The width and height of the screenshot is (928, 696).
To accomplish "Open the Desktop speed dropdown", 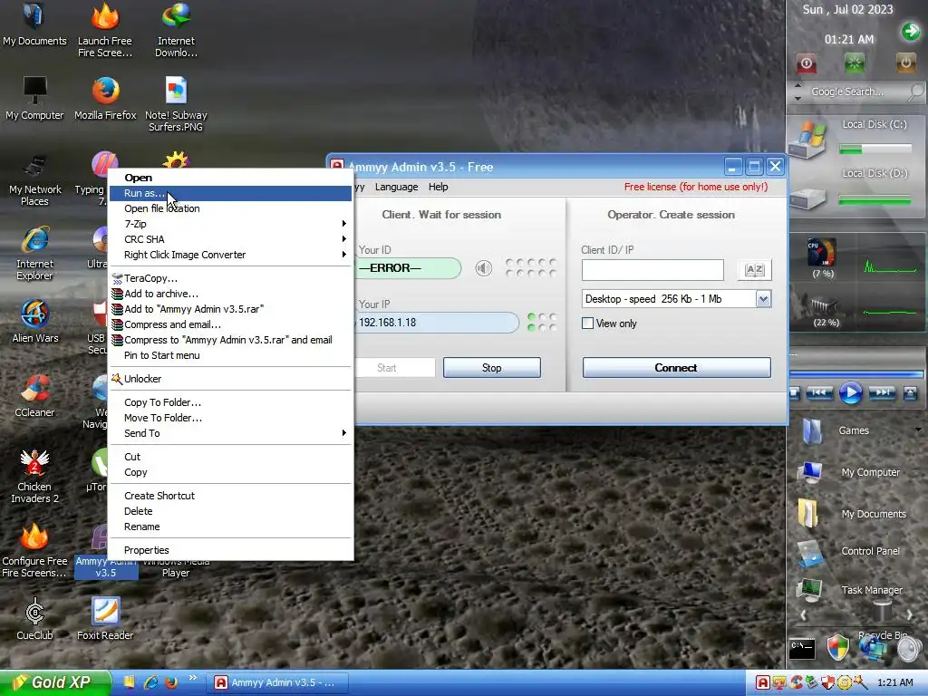I will pyautogui.click(x=763, y=299).
